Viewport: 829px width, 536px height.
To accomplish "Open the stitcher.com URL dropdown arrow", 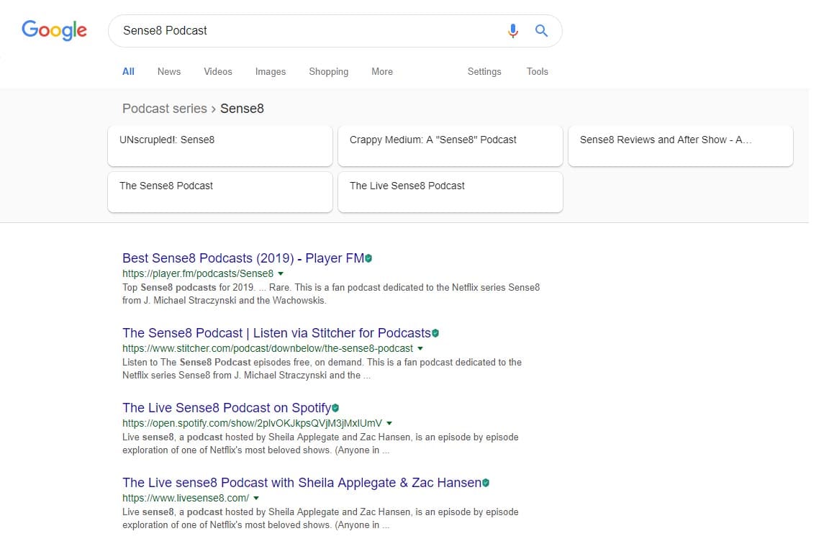I will (x=420, y=349).
